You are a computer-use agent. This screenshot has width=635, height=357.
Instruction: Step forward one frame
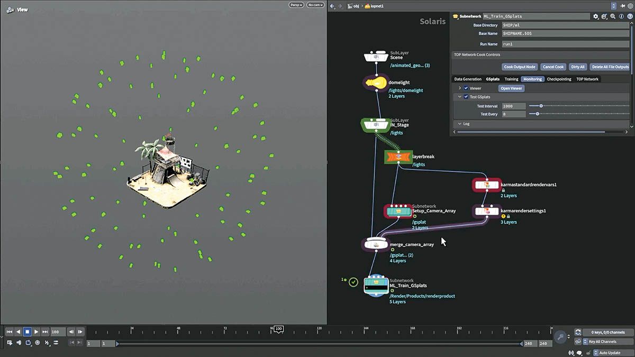point(80,332)
